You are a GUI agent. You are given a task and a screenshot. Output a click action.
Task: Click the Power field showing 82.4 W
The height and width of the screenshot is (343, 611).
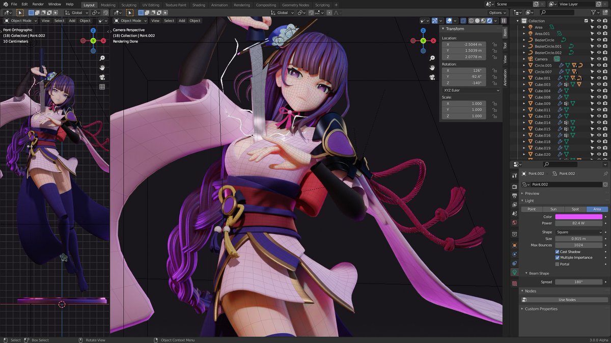point(578,223)
